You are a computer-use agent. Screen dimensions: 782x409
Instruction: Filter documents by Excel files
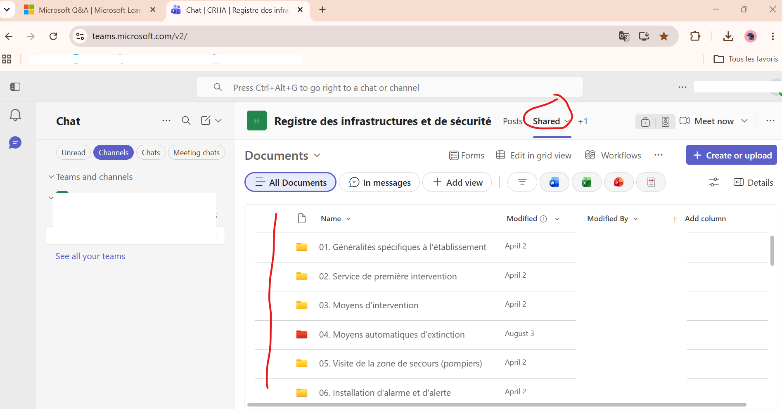[586, 182]
